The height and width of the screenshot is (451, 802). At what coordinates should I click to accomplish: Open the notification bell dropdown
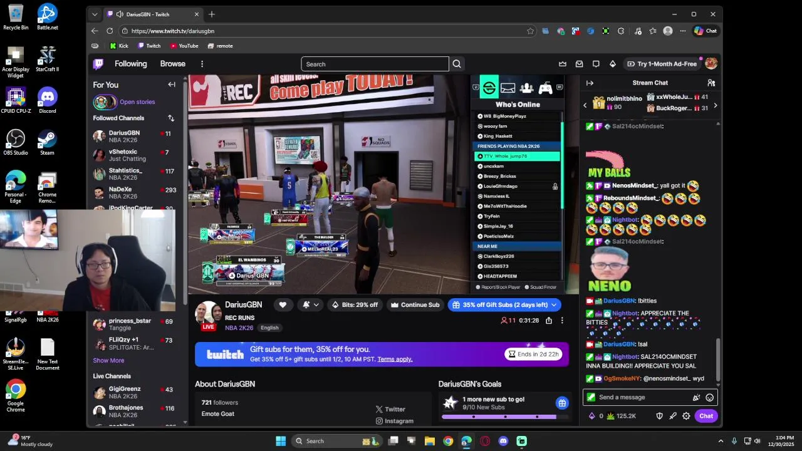tap(311, 305)
